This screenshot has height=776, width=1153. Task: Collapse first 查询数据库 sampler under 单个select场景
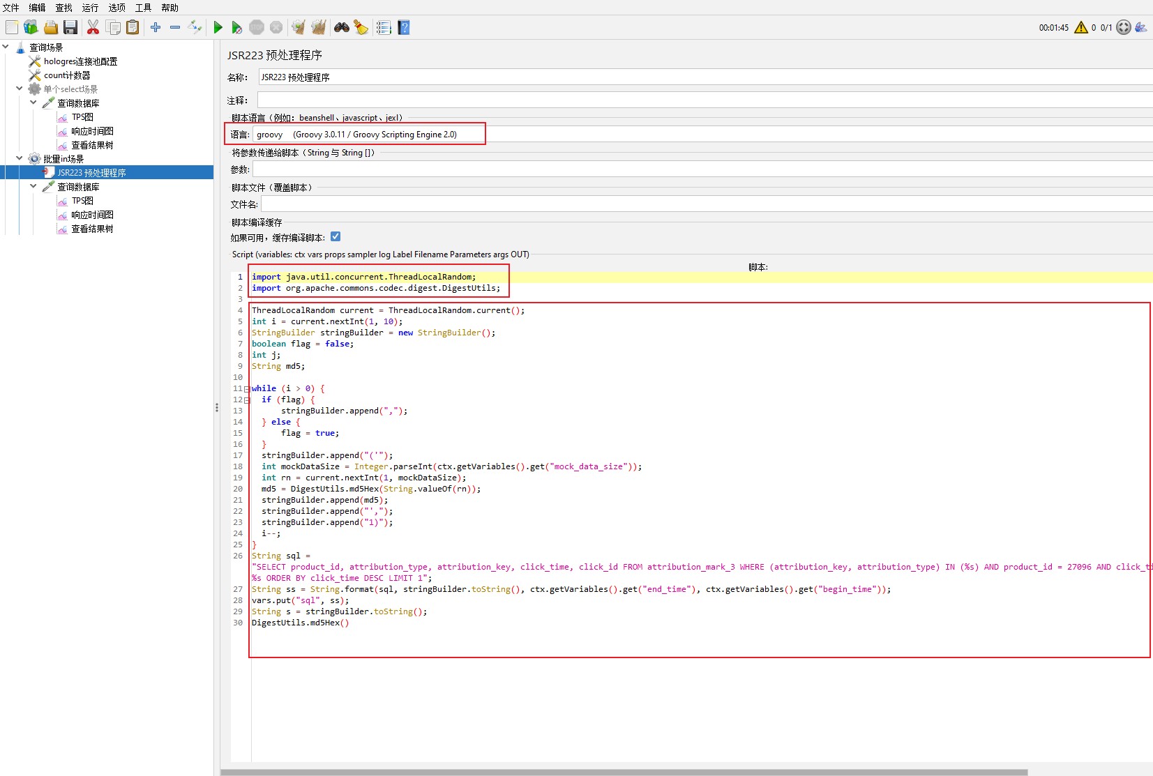click(x=33, y=102)
